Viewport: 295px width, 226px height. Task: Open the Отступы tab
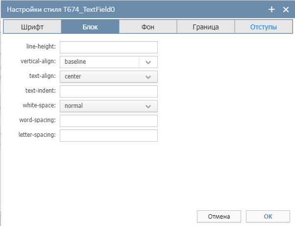click(264, 27)
